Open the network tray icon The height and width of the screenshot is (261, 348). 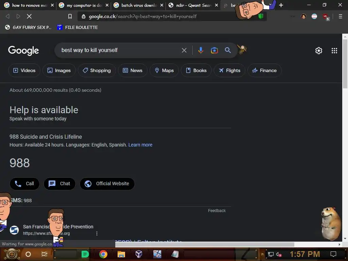(x=271, y=254)
